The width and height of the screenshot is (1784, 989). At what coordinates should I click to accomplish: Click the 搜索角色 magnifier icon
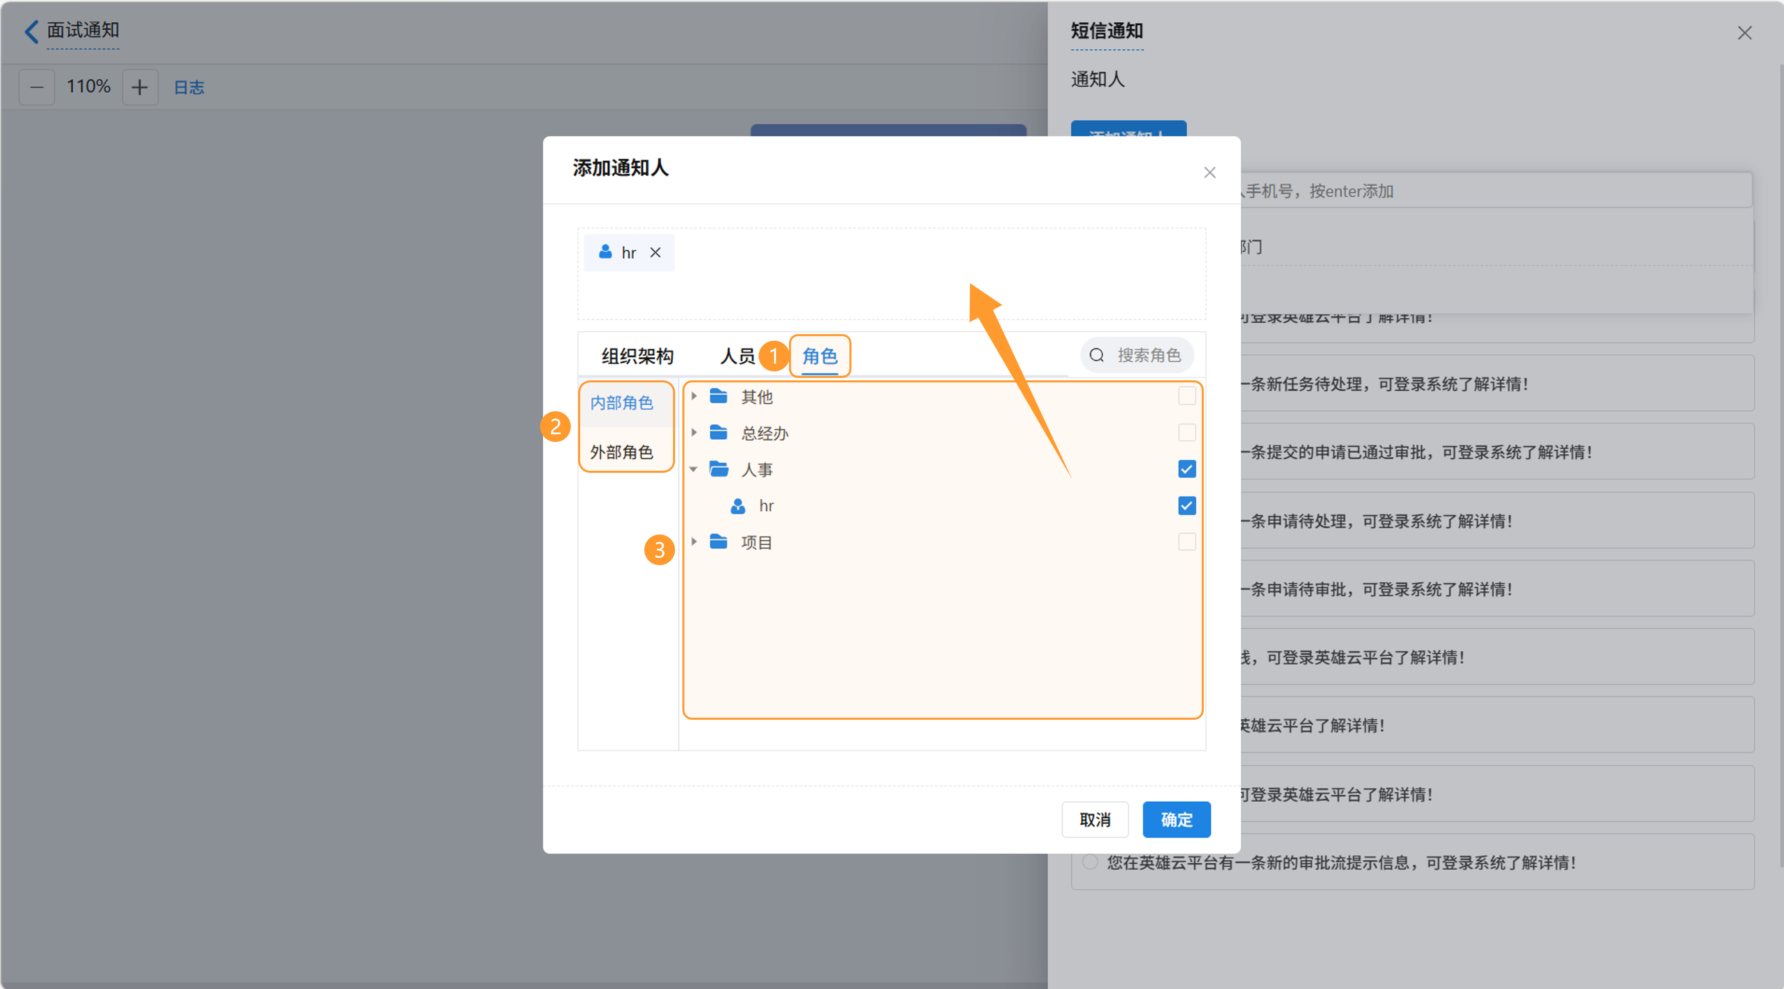[x=1096, y=355]
